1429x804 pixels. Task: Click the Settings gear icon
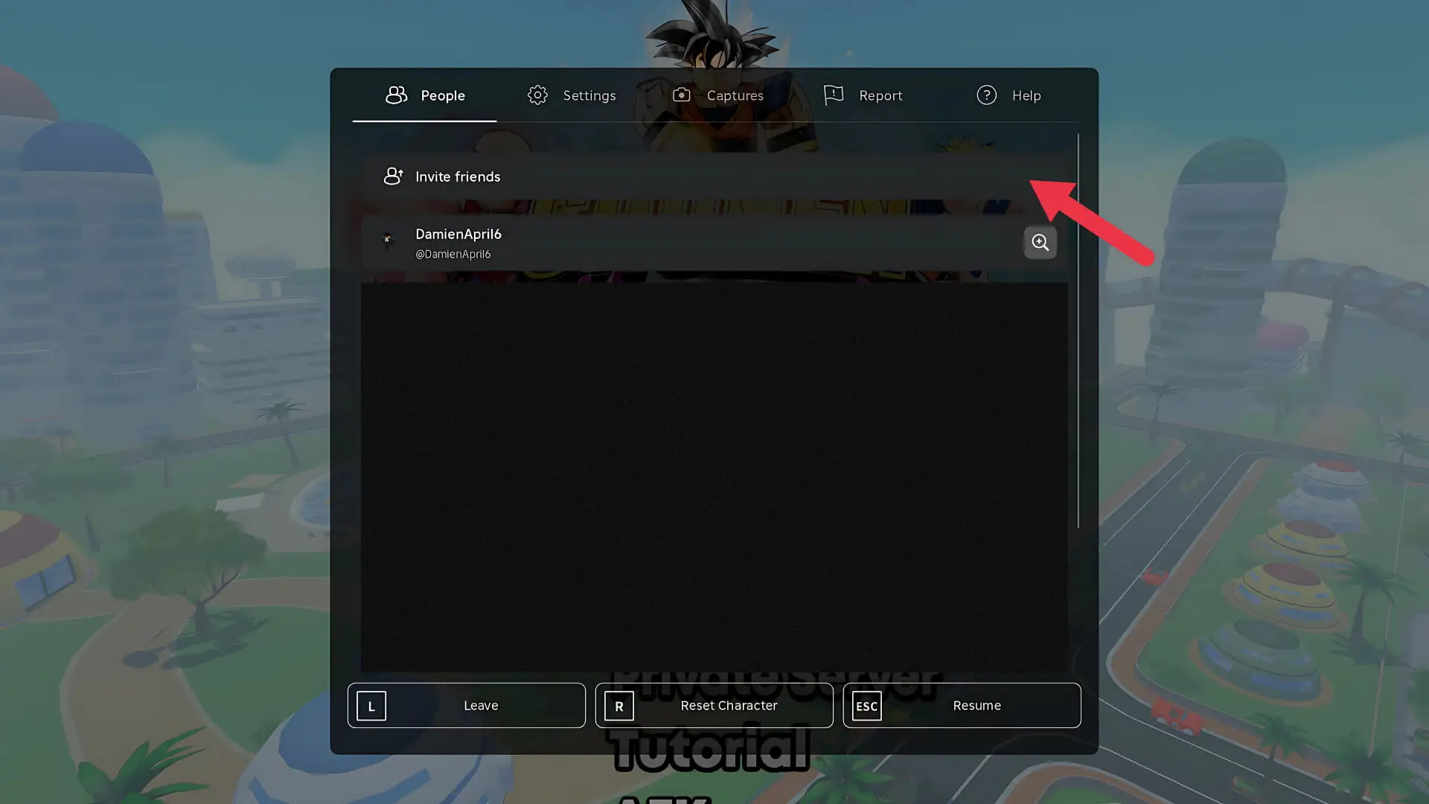[x=538, y=95]
